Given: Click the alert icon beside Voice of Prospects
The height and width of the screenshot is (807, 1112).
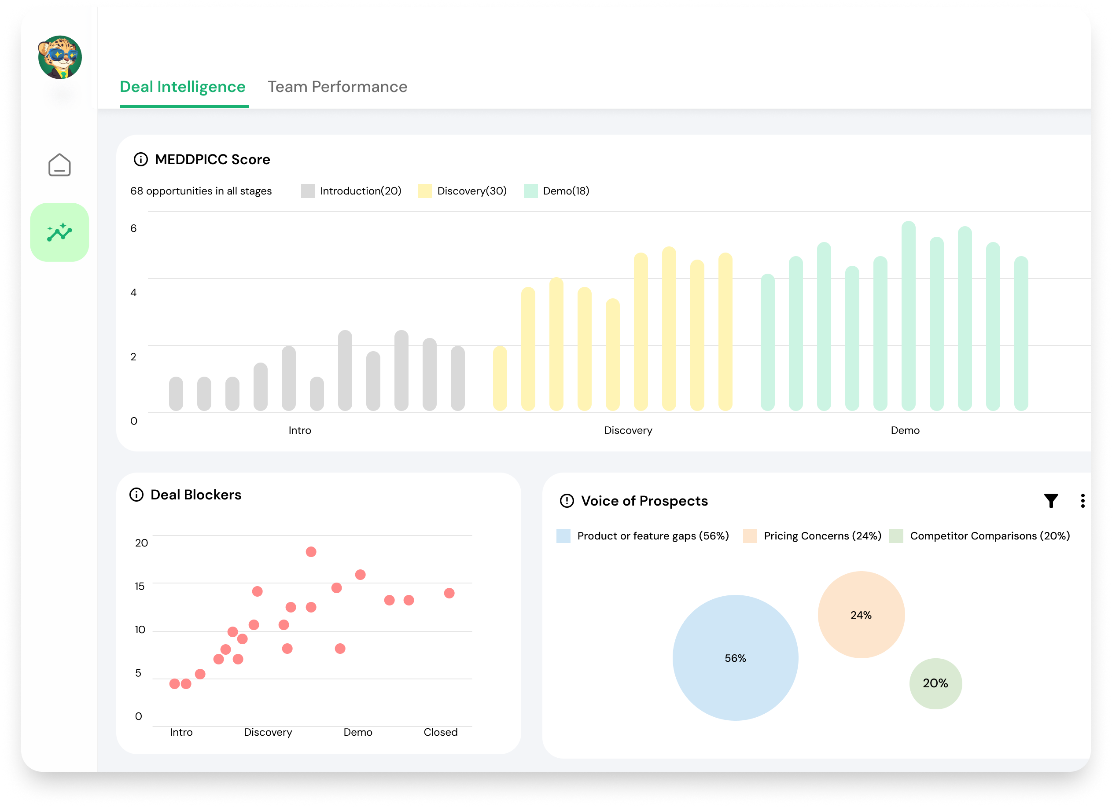Looking at the screenshot, I should pos(566,501).
